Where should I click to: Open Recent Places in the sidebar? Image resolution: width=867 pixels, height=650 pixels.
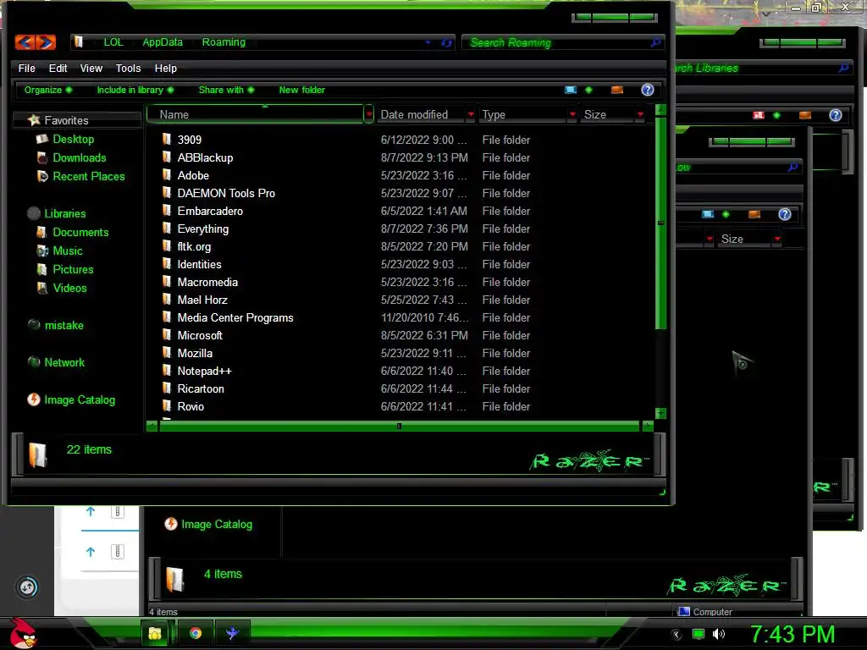coord(88,176)
